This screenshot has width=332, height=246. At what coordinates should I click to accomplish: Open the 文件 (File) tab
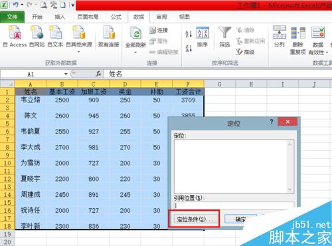click(12, 17)
